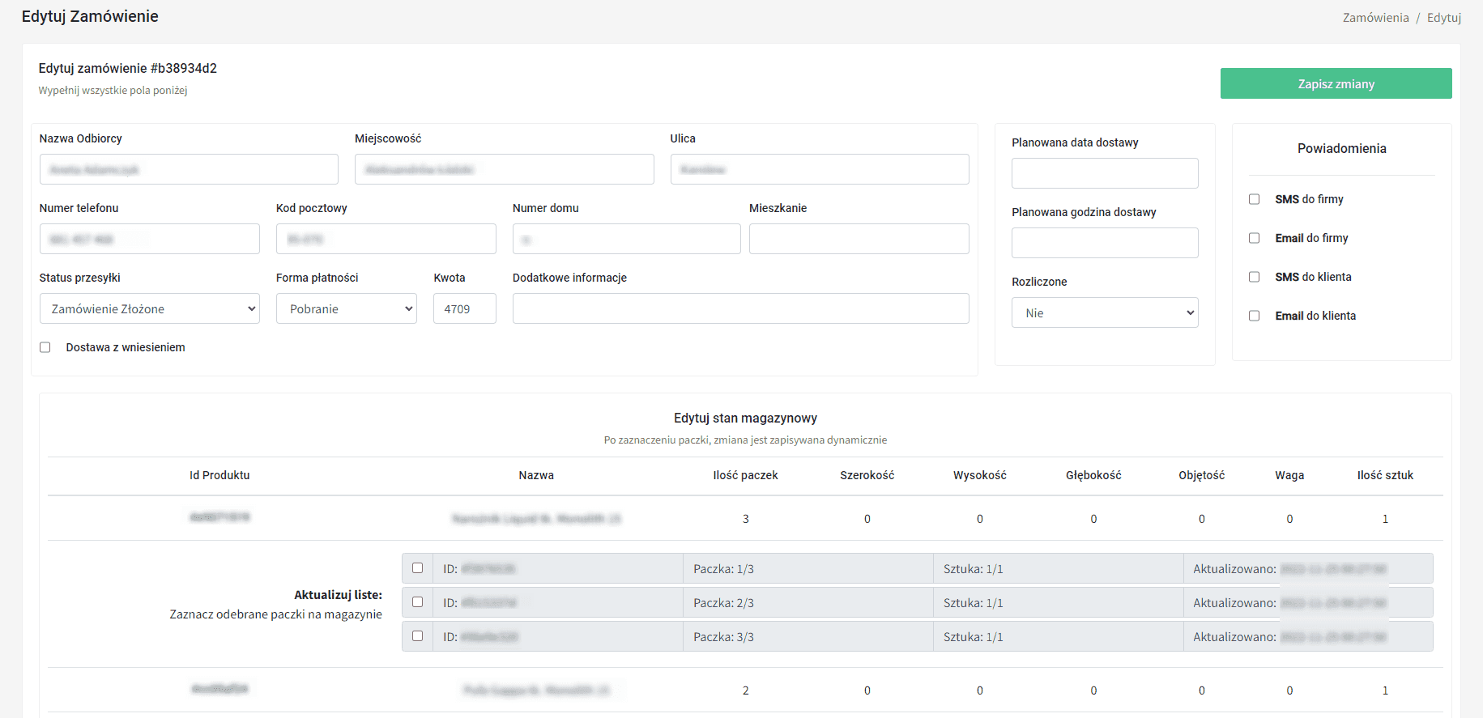Click the Planowana godzina dostawy field
The height and width of the screenshot is (718, 1483).
[x=1104, y=243]
